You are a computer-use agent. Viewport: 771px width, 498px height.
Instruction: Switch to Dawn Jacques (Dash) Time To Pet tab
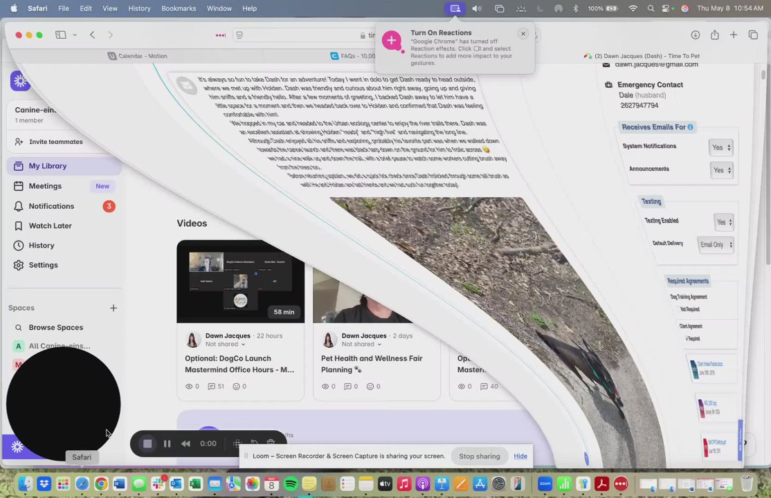(642, 56)
